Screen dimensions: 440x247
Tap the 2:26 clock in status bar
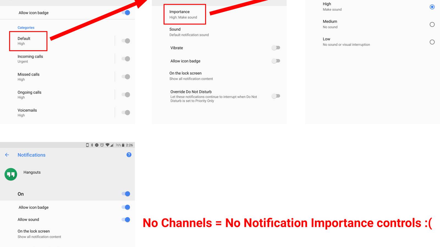pos(129,145)
